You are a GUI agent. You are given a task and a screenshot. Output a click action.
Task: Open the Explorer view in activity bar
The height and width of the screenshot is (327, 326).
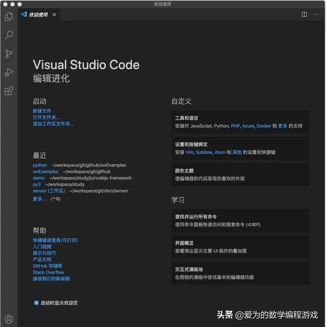click(9, 17)
